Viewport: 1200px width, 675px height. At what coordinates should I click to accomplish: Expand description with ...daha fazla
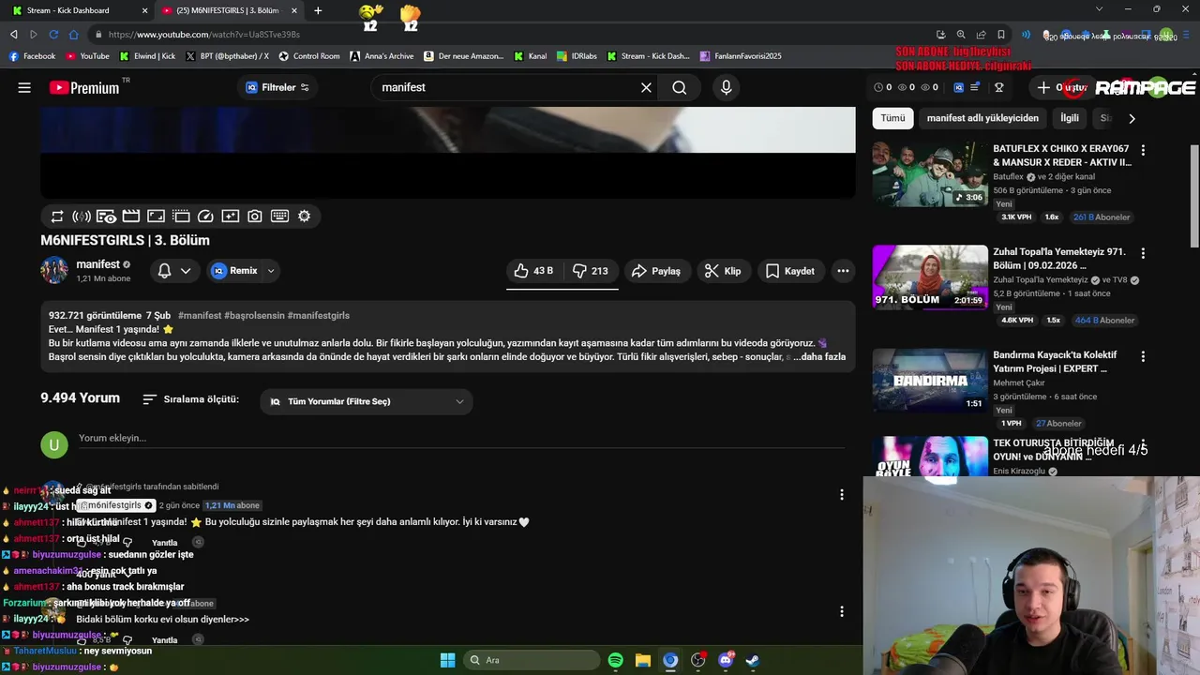(819, 356)
